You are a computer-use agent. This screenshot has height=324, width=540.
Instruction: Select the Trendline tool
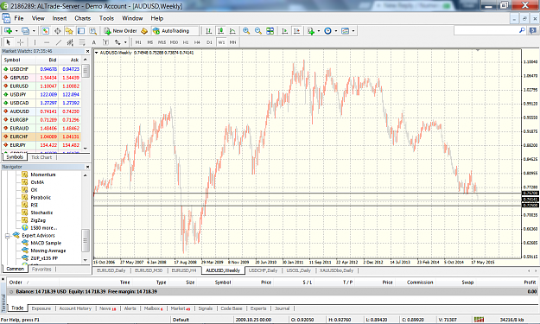(59, 42)
